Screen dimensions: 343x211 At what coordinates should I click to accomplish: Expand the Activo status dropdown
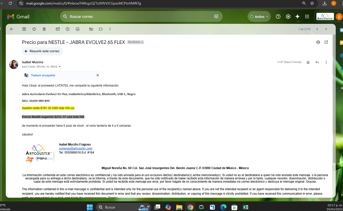[259, 17]
